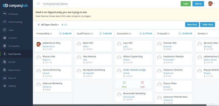The image size is (219, 106).
Task: Click the Prospecting total dollar icon
Action: tap(60, 34)
